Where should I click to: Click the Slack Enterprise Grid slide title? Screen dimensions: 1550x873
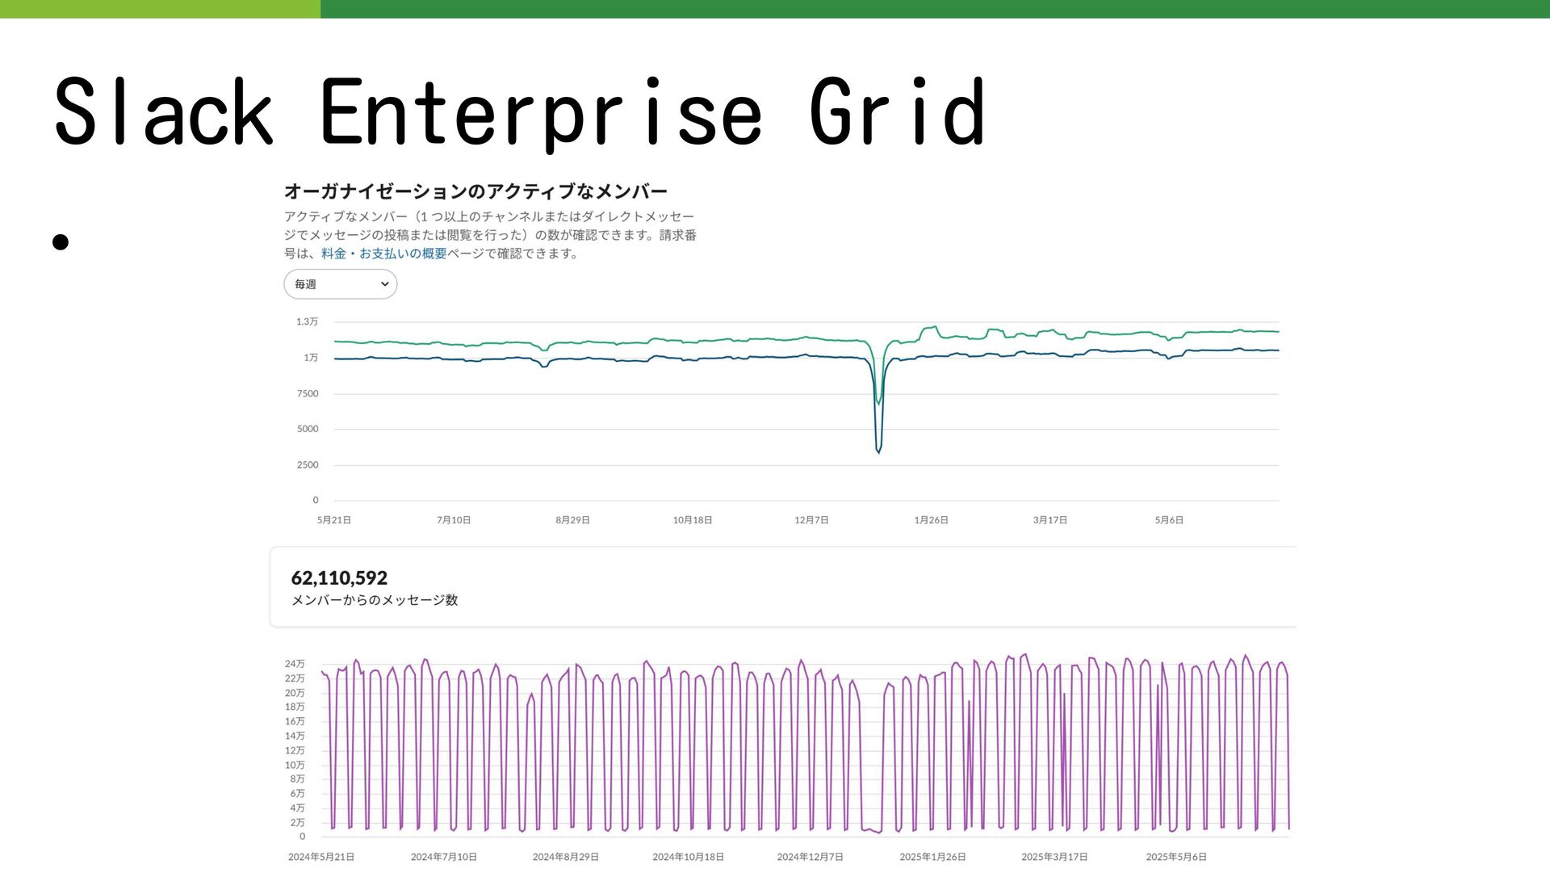click(520, 113)
